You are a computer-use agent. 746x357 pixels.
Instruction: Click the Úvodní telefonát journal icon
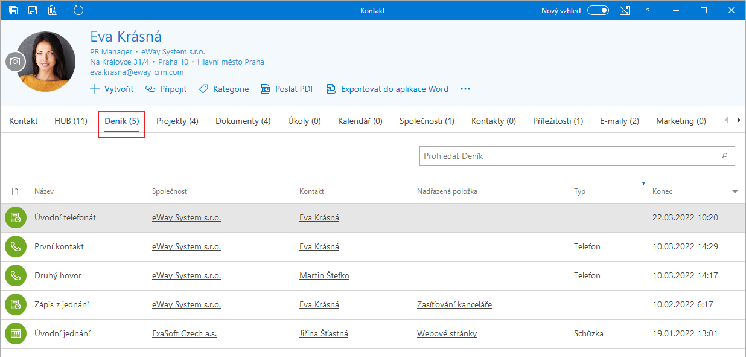click(x=16, y=217)
